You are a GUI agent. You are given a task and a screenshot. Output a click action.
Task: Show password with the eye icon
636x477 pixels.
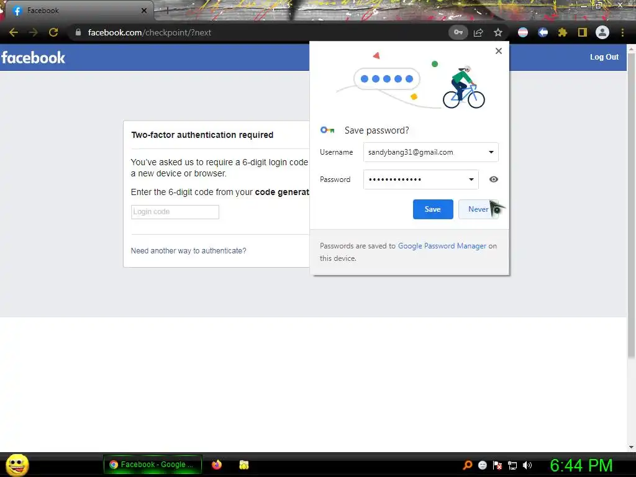(494, 179)
